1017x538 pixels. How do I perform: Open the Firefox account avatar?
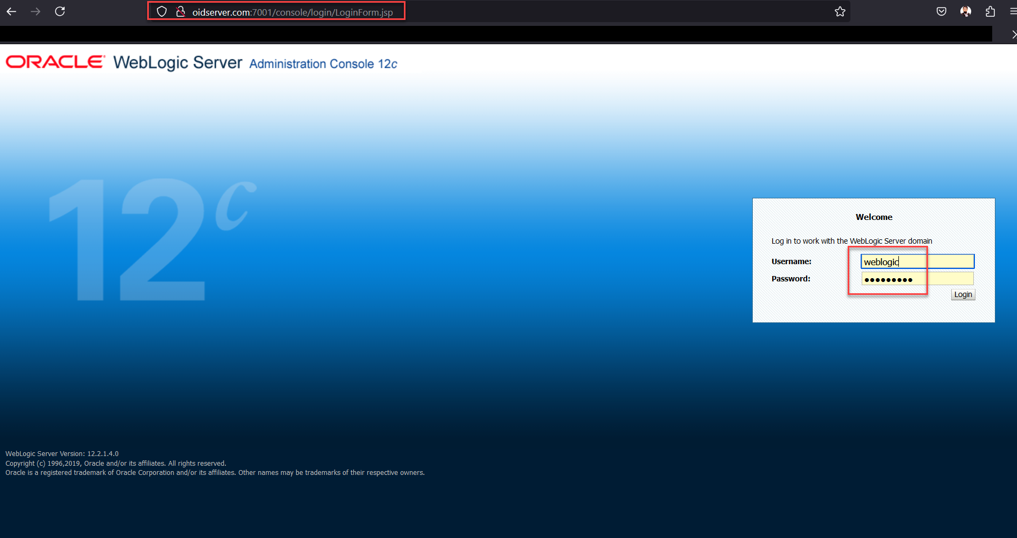966,11
